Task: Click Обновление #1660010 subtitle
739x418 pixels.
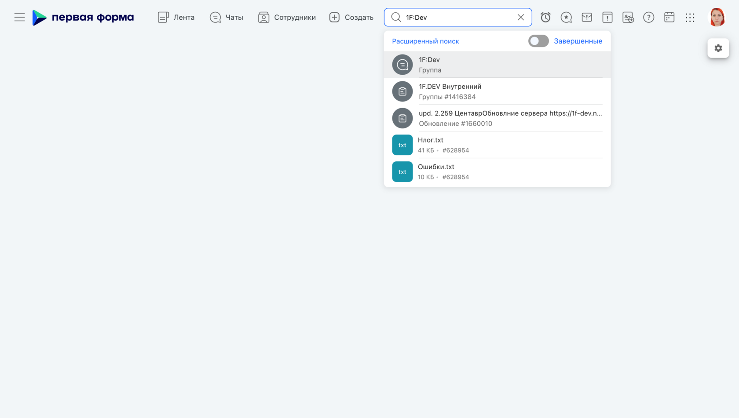Action: click(455, 124)
